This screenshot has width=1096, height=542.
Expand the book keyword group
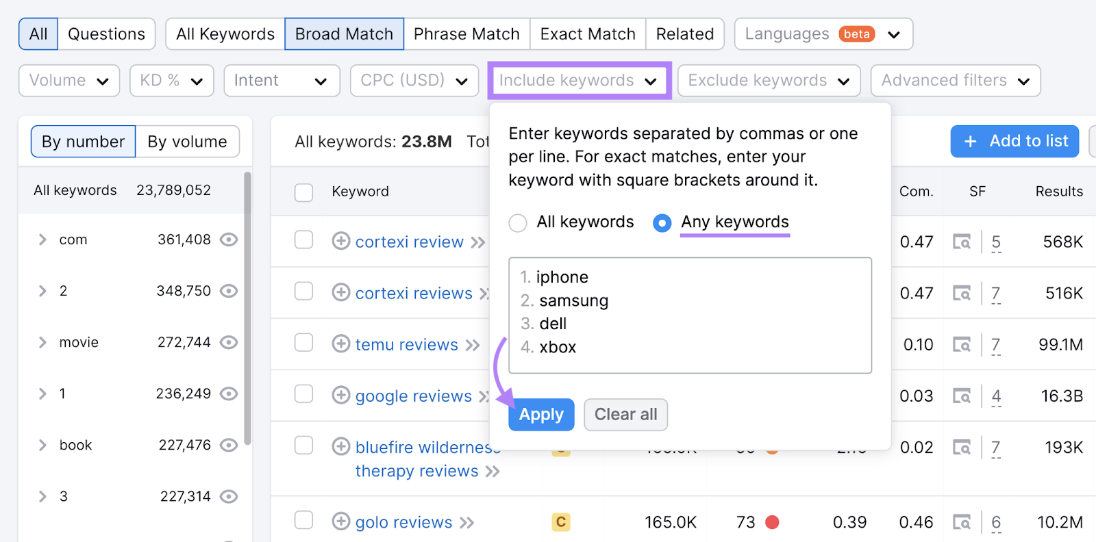click(x=41, y=445)
